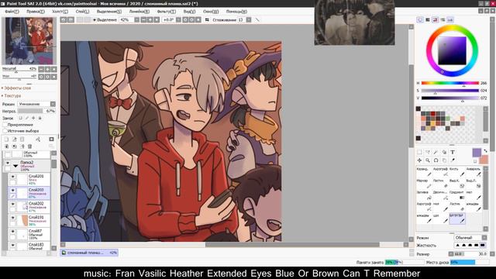Select the Zoom magnifier tool
The height and width of the screenshot is (279, 496).
tap(428, 160)
